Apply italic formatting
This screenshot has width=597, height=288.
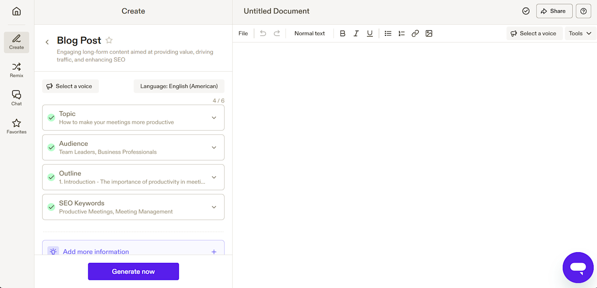tap(356, 33)
